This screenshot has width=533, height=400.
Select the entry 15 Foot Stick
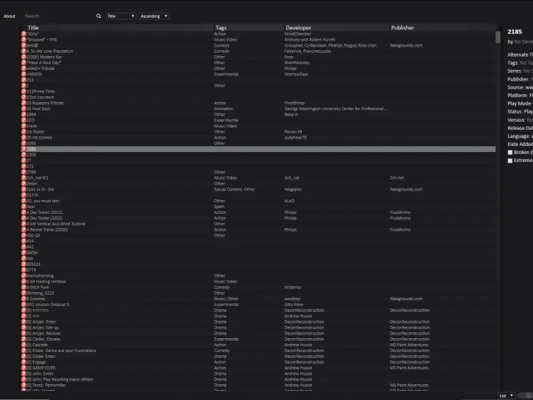tap(258, 109)
